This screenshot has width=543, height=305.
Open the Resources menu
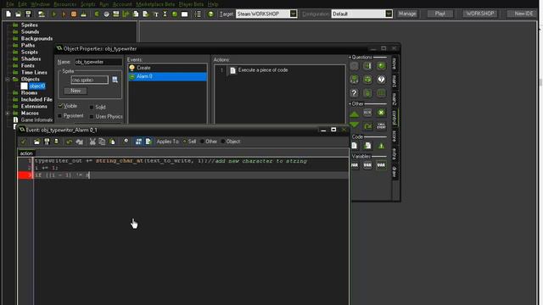(x=64, y=4)
